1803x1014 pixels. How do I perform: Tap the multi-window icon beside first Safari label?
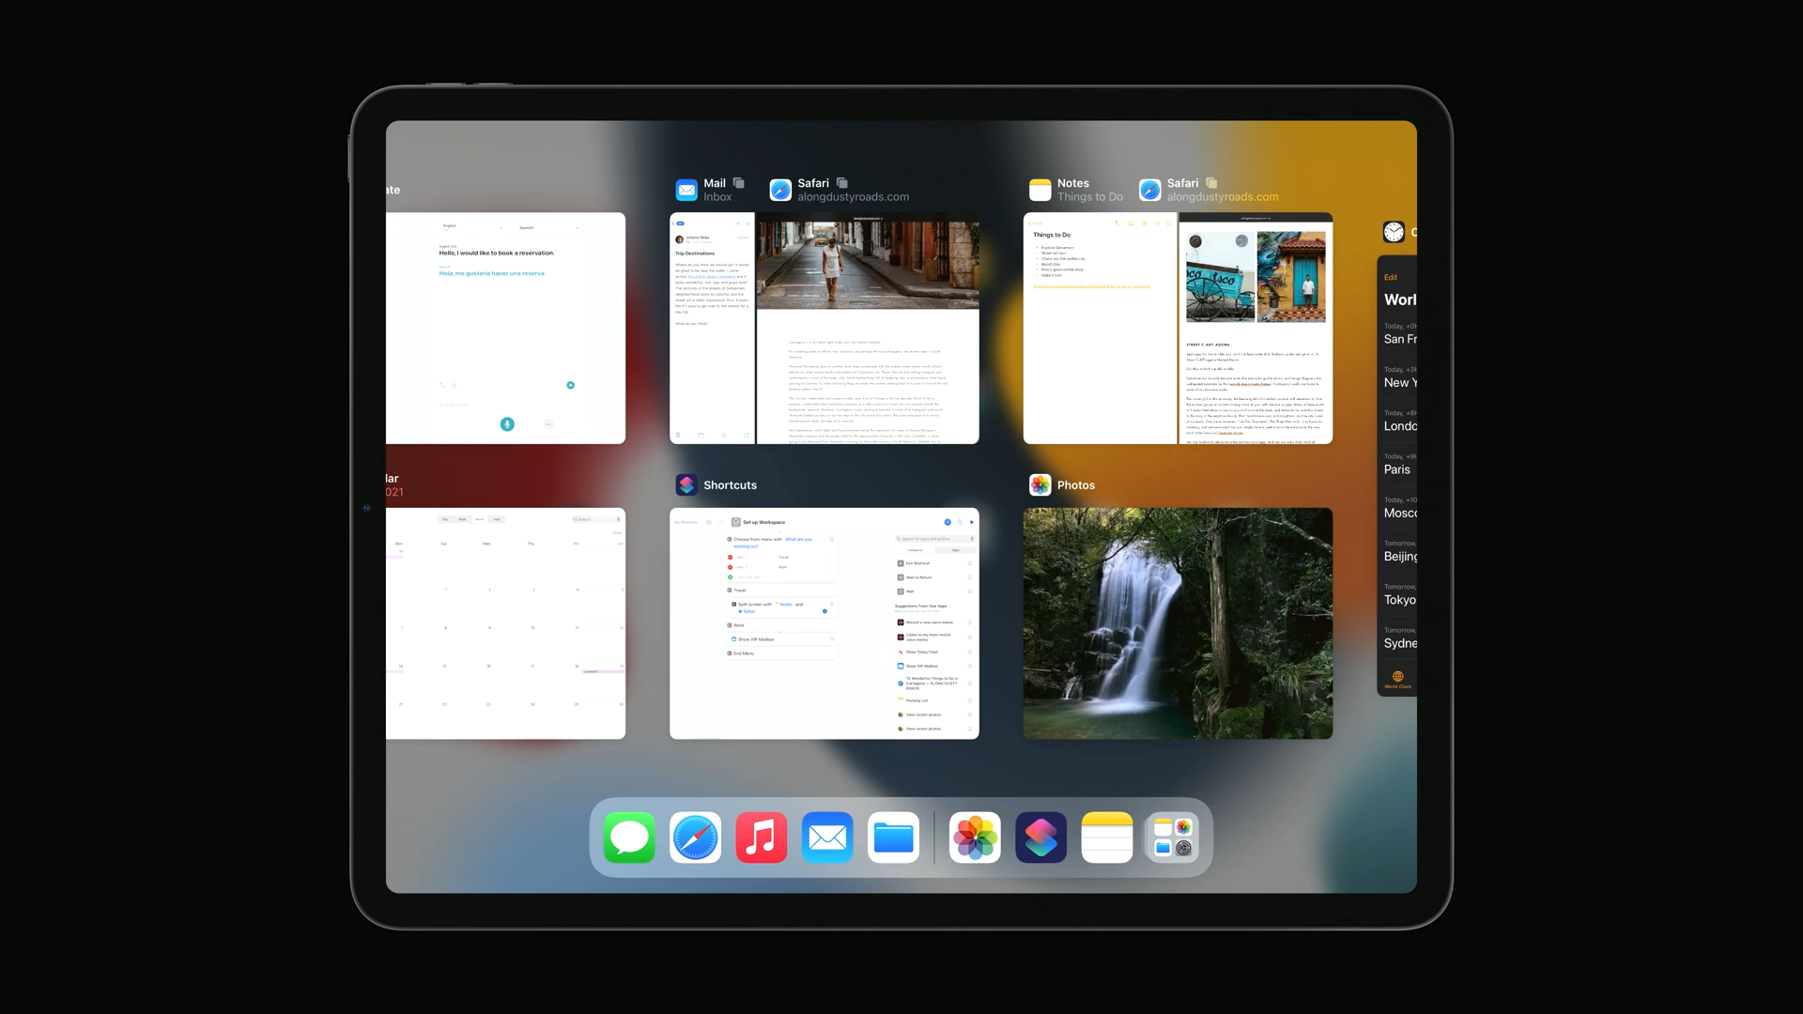coord(842,183)
